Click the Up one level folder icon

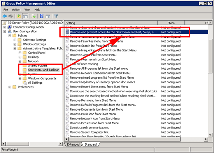[x=19, y=16]
